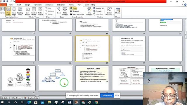Viewport: 187px width, 105px height.
Task: Click the Office Theme status bar entry
Action: click(x=16, y=98)
